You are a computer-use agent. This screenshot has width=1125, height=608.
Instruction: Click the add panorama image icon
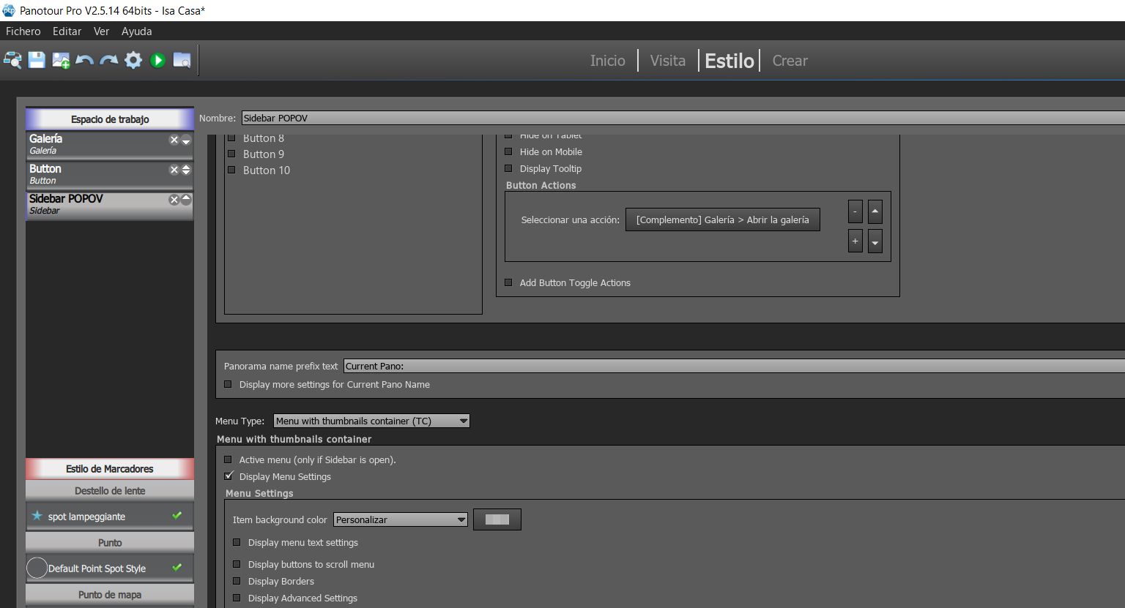coord(61,61)
